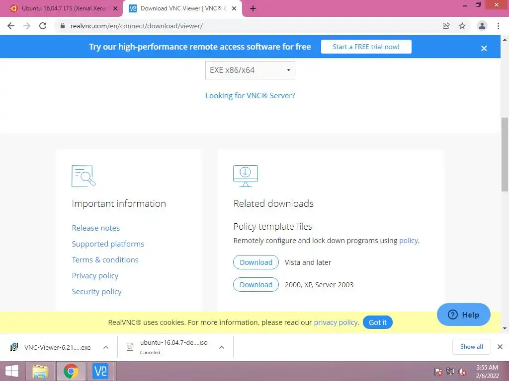
Task: Bookmark this page with the star
Action: [x=462, y=26]
